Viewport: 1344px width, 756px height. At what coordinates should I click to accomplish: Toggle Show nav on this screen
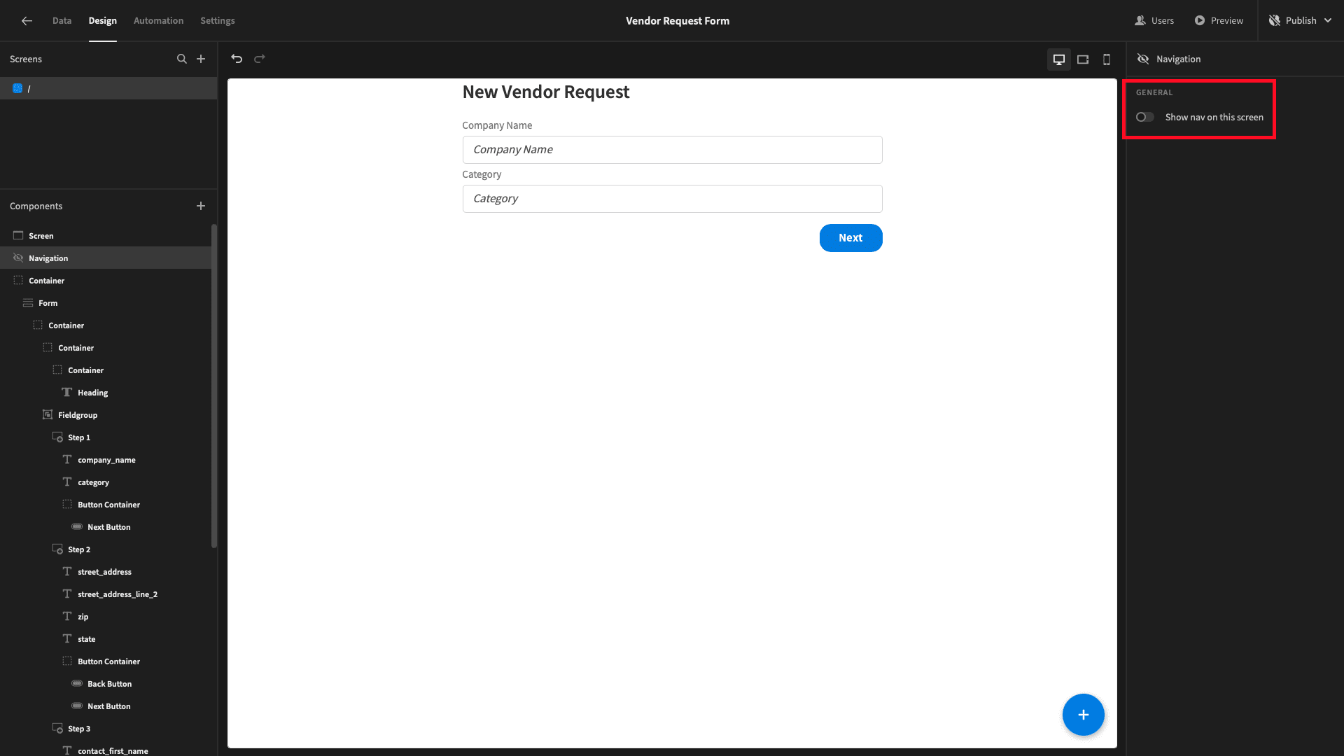coord(1144,116)
